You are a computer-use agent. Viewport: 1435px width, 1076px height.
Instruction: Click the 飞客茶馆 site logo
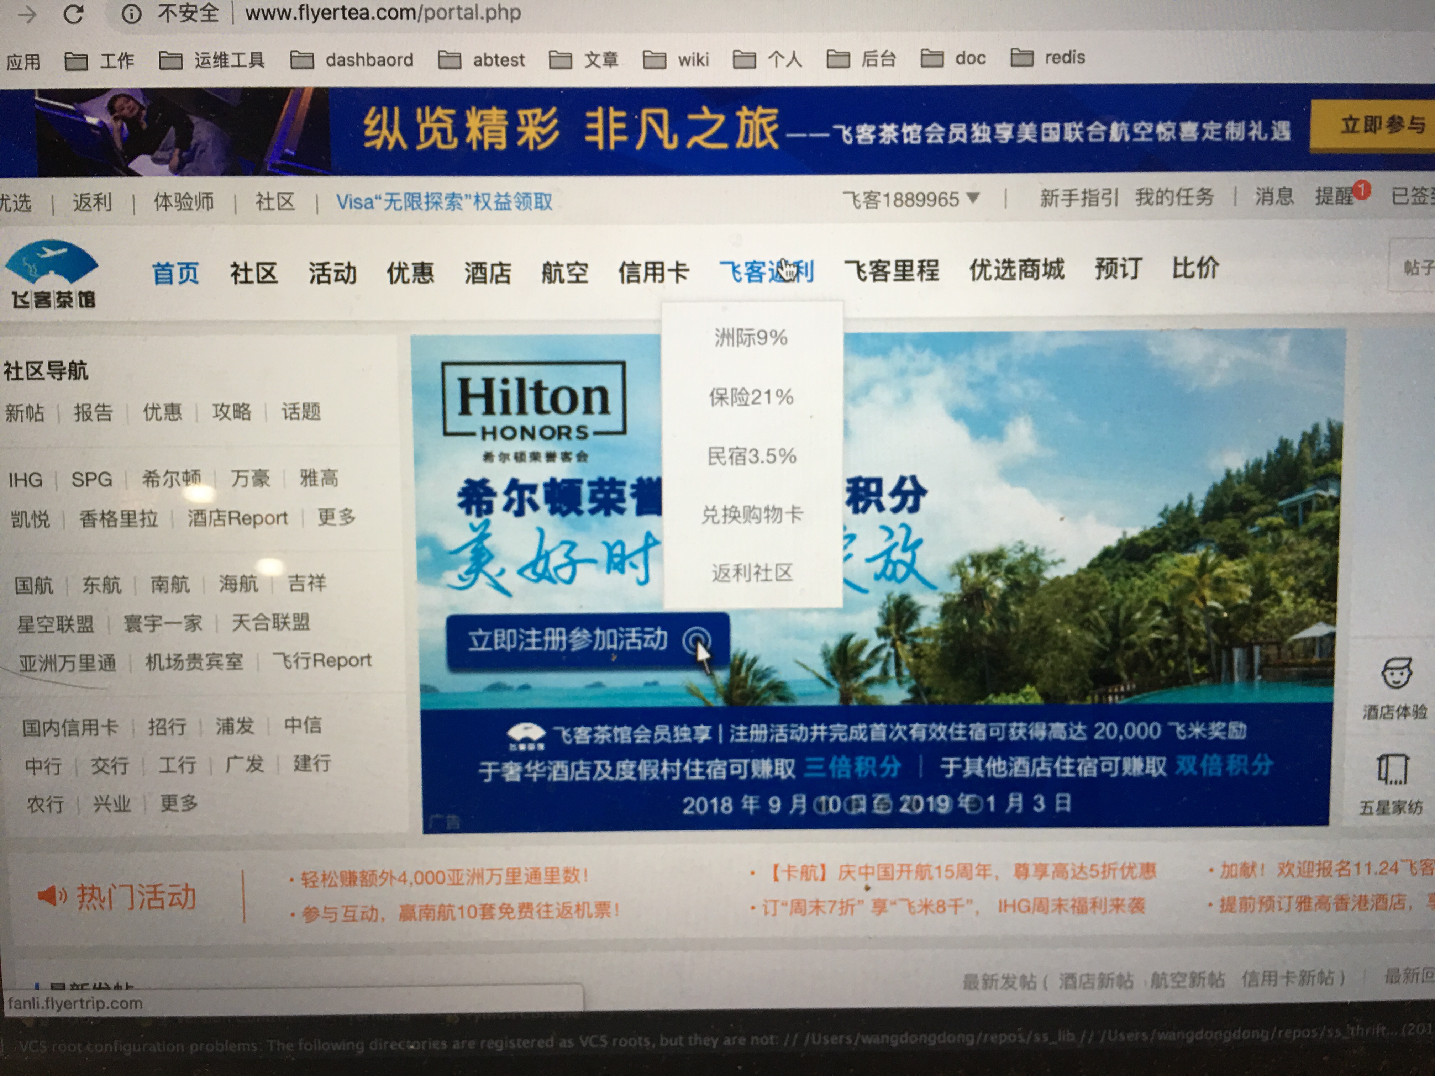point(53,274)
